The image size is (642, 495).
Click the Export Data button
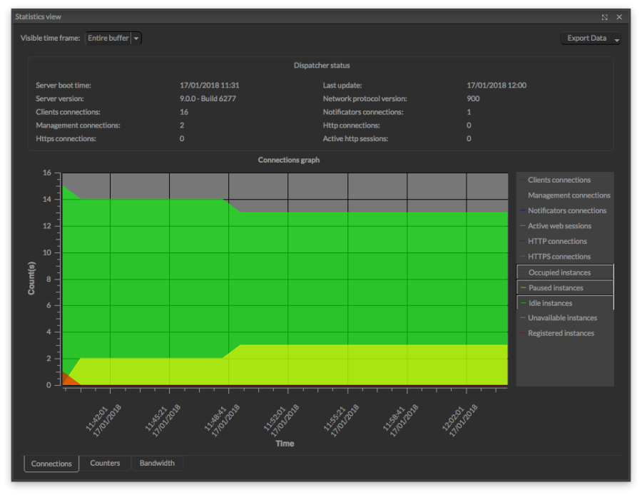point(586,38)
